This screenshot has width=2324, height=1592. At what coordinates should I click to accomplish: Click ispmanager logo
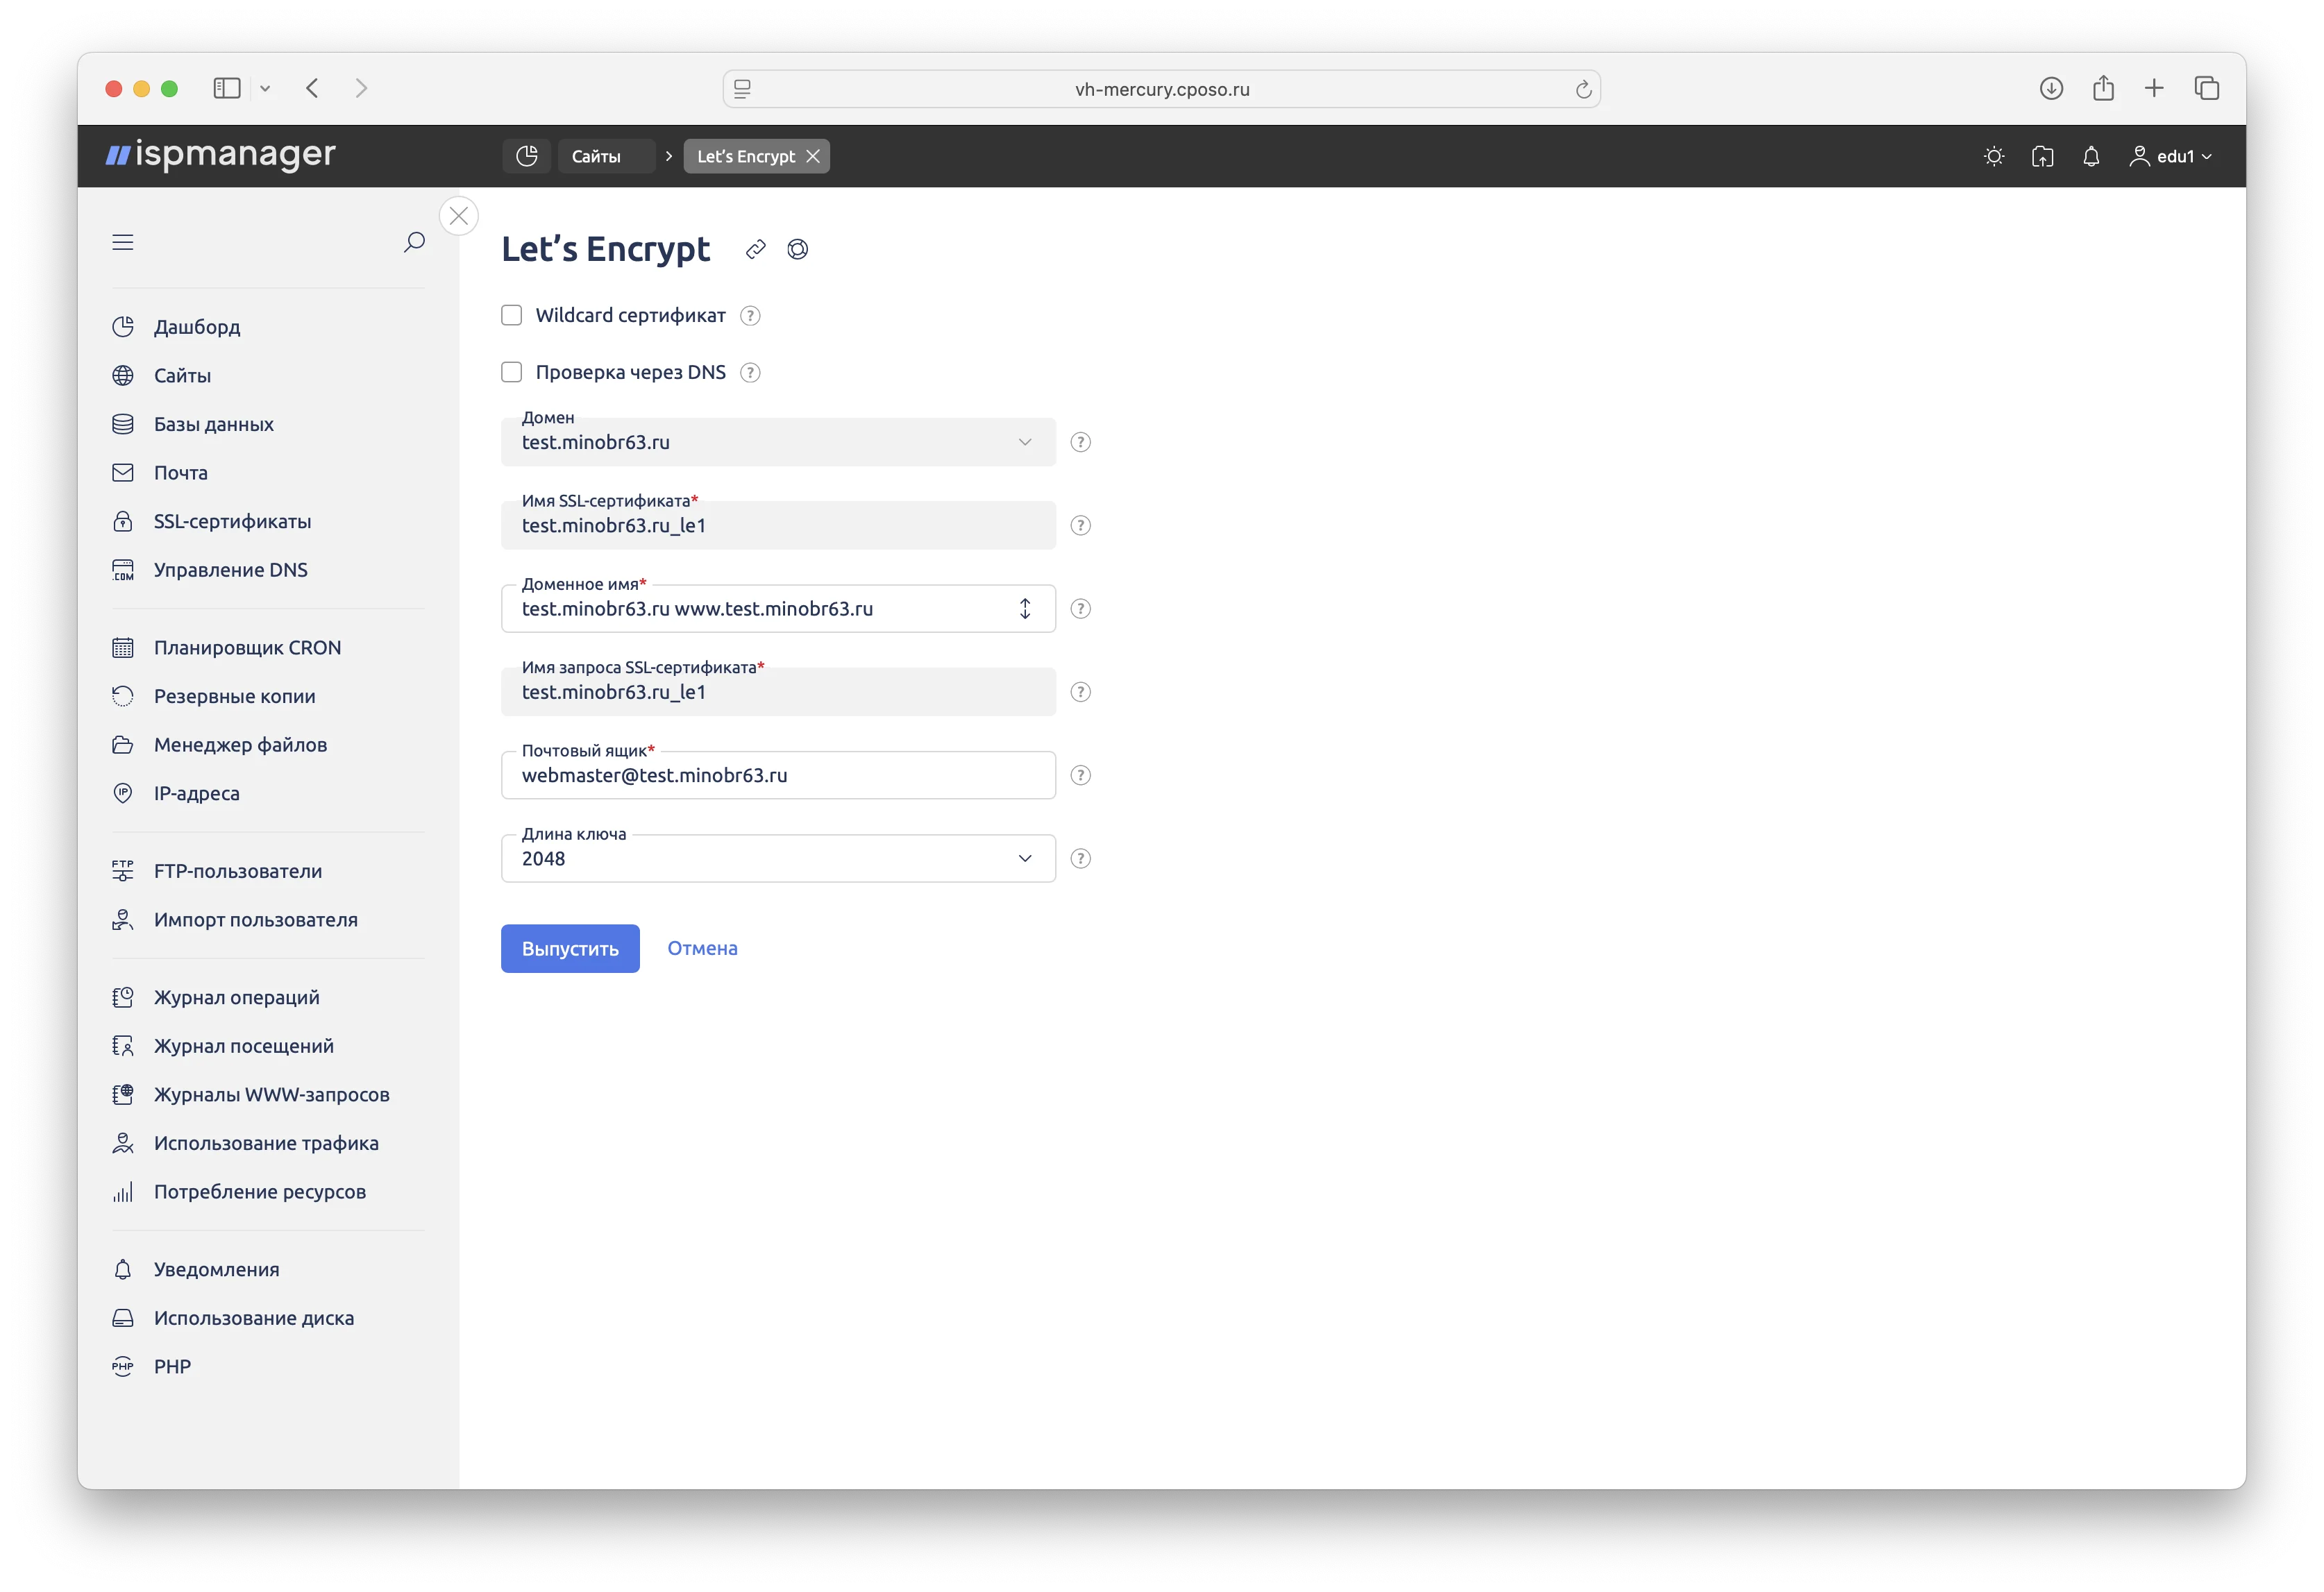click(x=220, y=155)
